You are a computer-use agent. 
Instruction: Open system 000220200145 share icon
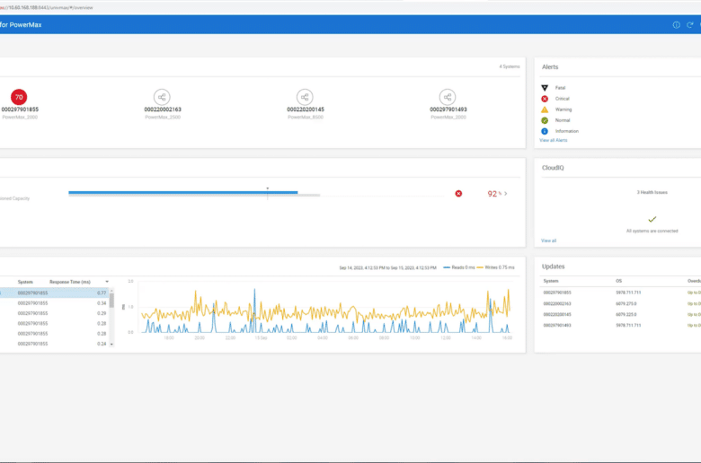click(305, 97)
